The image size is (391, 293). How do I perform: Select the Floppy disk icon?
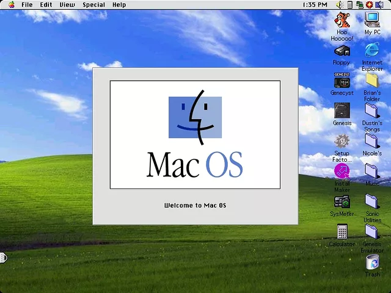342,51
